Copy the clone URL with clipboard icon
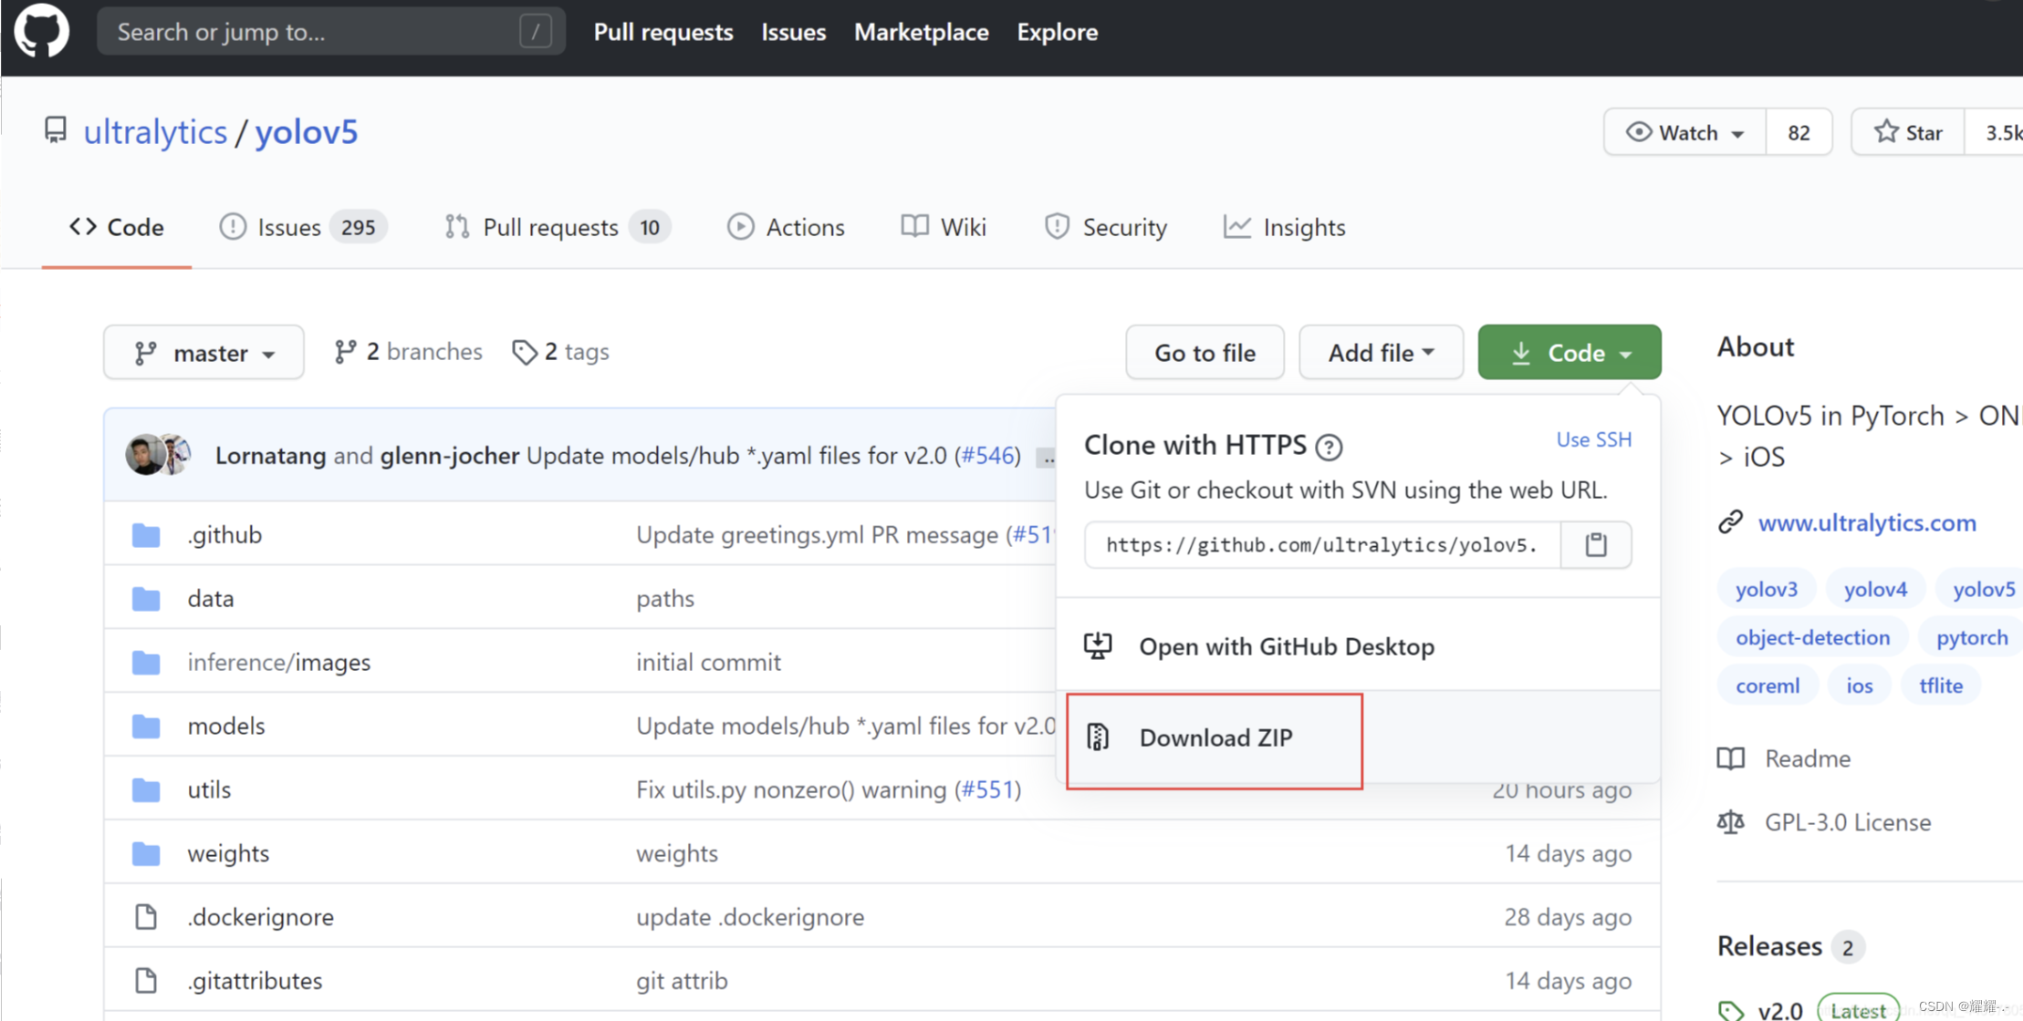Image resolution: width=2023 pixels, height=1021 pixels. [1595, 545]
